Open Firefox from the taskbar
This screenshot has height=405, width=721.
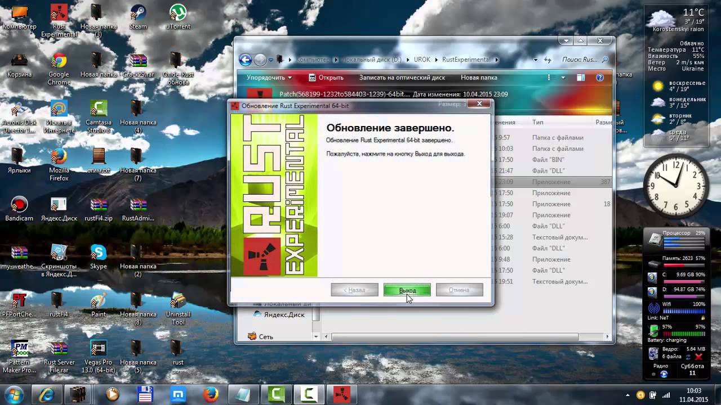[211, 394]
